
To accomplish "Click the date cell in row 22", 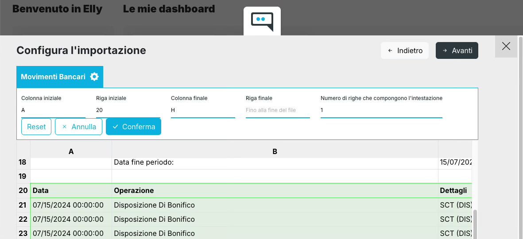I will (71, 220).
